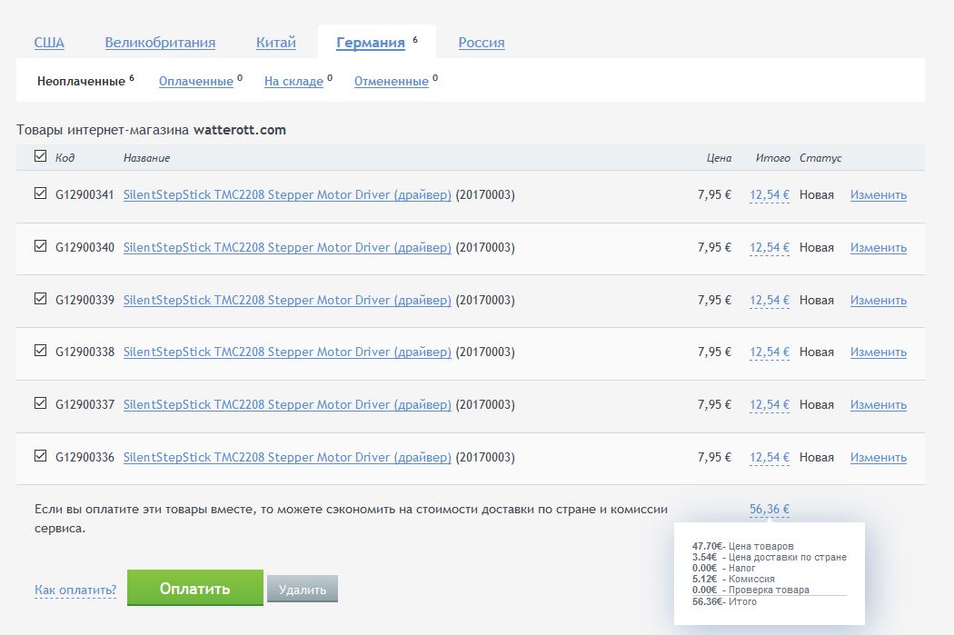Screen dimensions: 954x635
Task: Click Изменить for order G12900336
Action: coord(878,458)
